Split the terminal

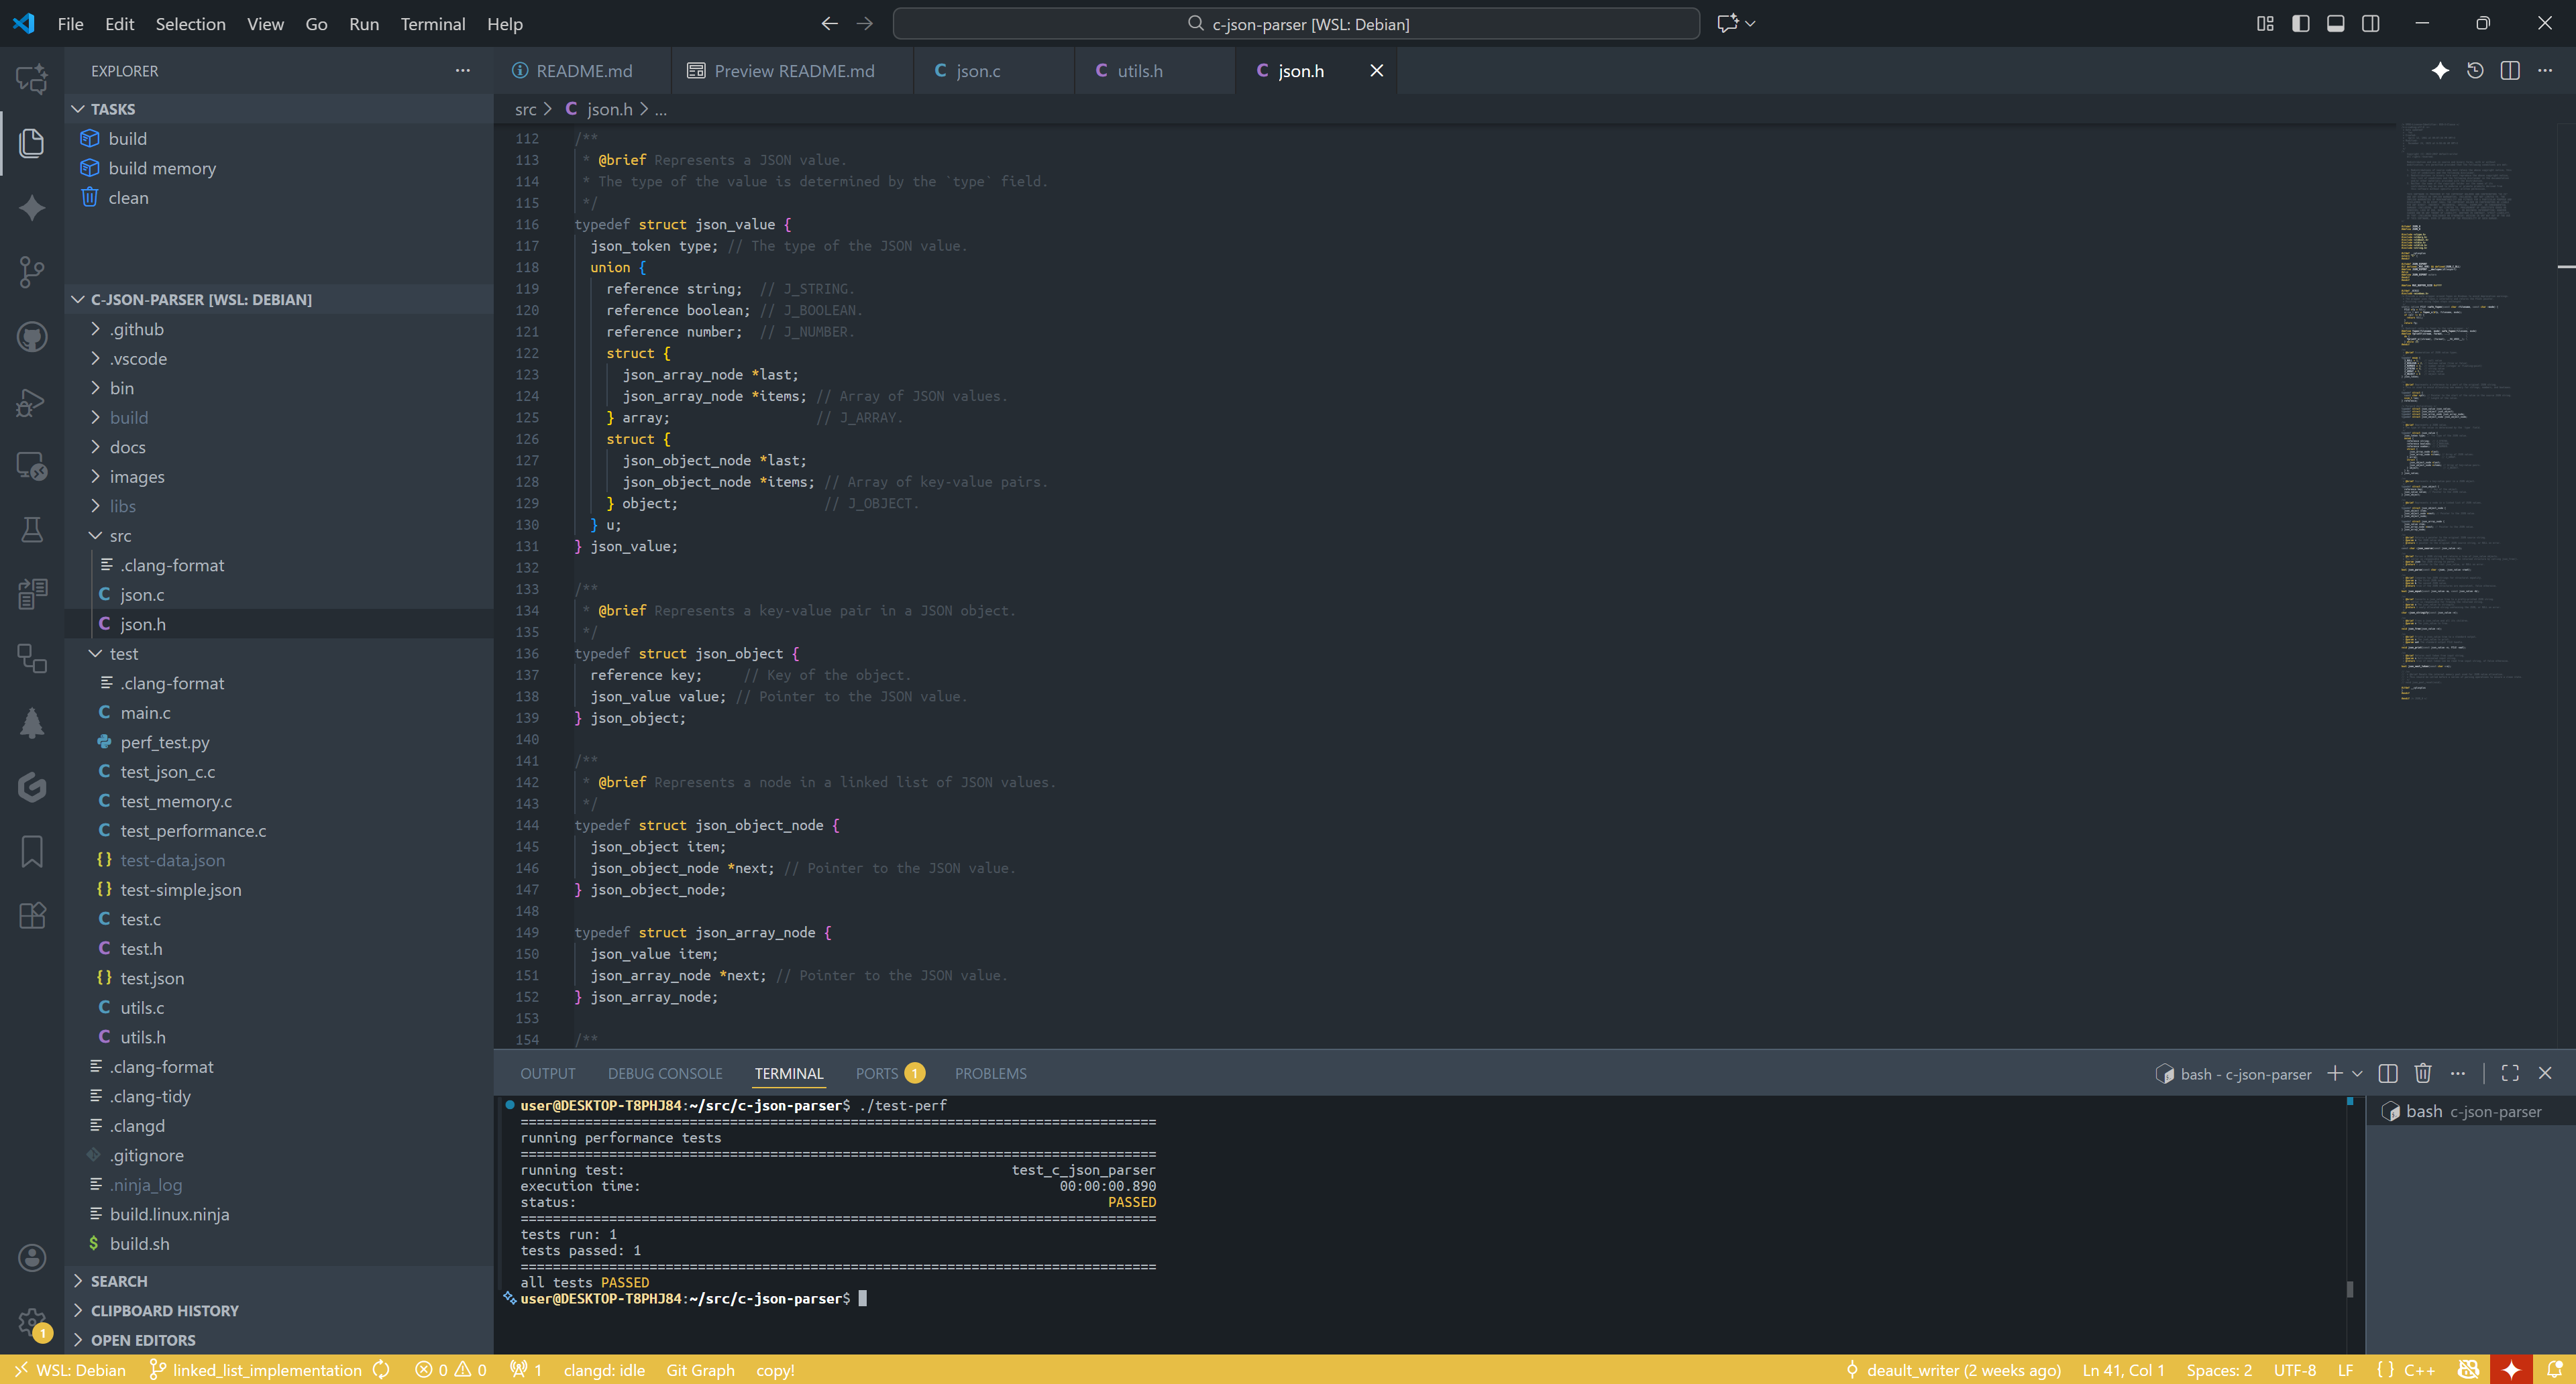pos(2387,1074)
